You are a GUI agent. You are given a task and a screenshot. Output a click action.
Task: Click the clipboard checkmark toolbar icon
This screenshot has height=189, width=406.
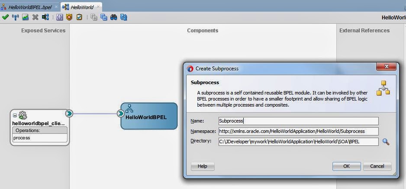(x=79, y=17)
